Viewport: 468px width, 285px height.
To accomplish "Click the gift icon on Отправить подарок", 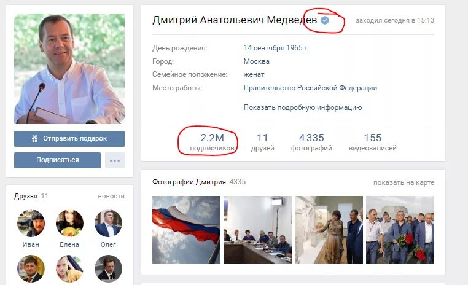I will (35, 138).
